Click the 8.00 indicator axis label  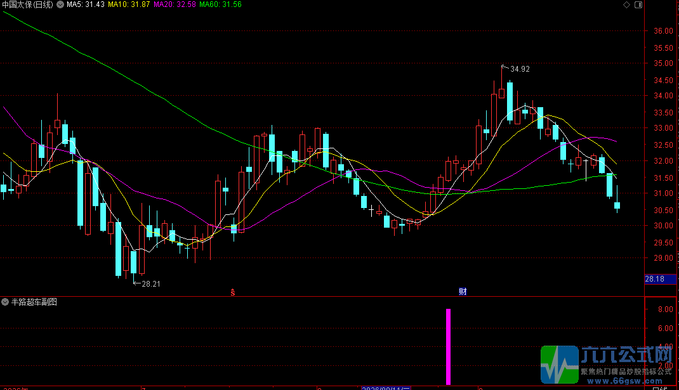(x=666, y=309)
